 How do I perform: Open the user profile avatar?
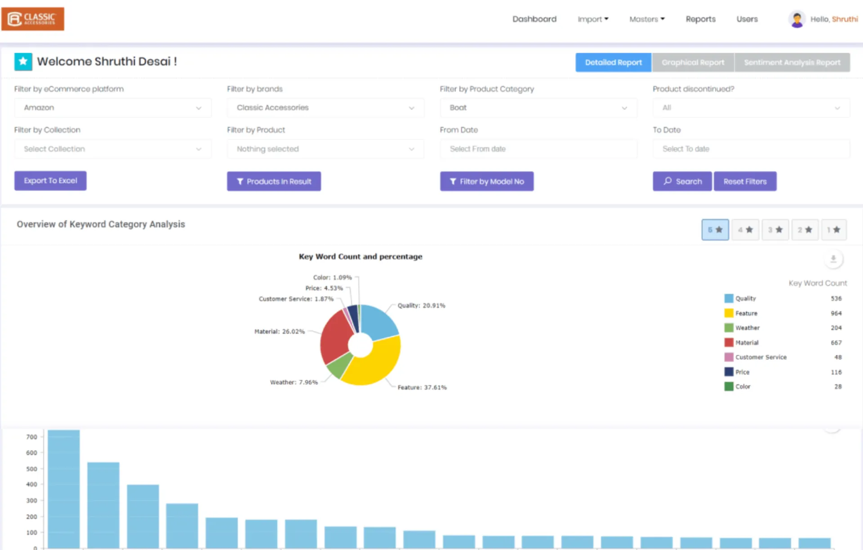797,19
